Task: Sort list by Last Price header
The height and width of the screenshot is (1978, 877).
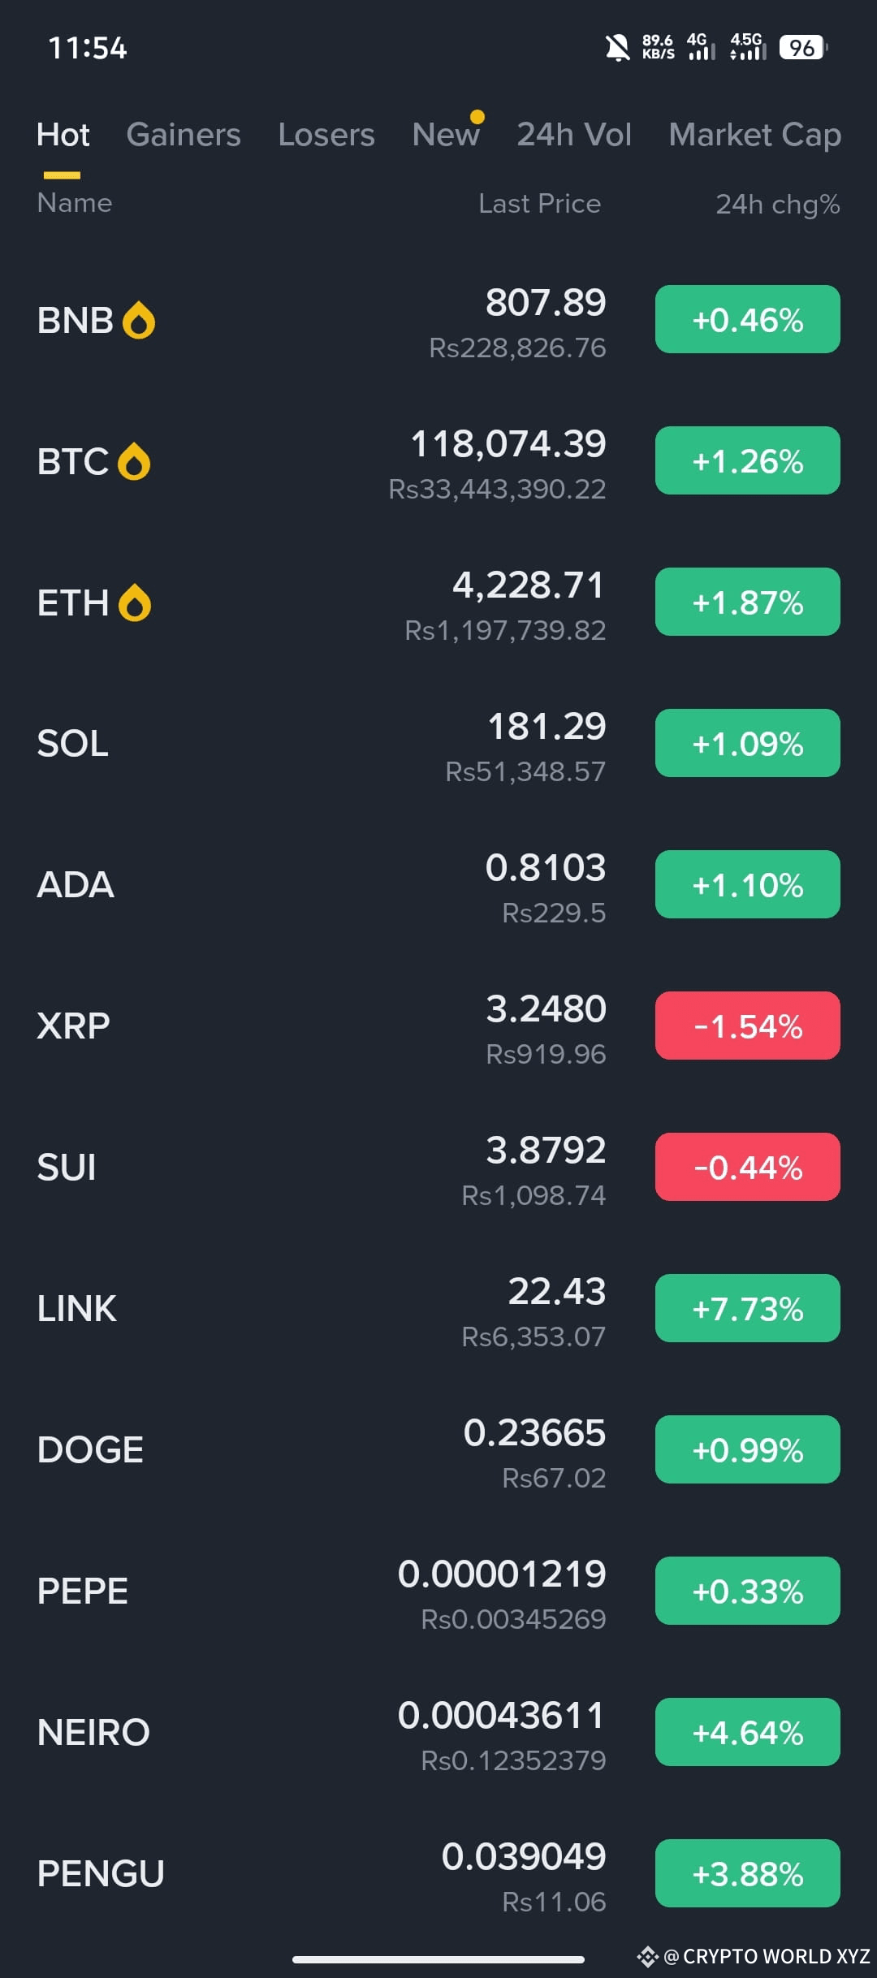Action: point(540,204)
